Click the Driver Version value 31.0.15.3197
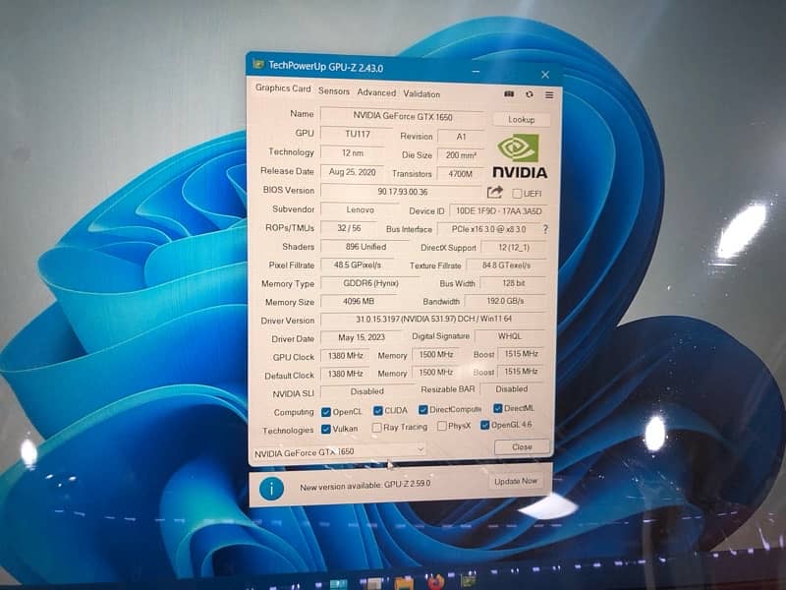The image size is (786, 590). coord(433,319)
